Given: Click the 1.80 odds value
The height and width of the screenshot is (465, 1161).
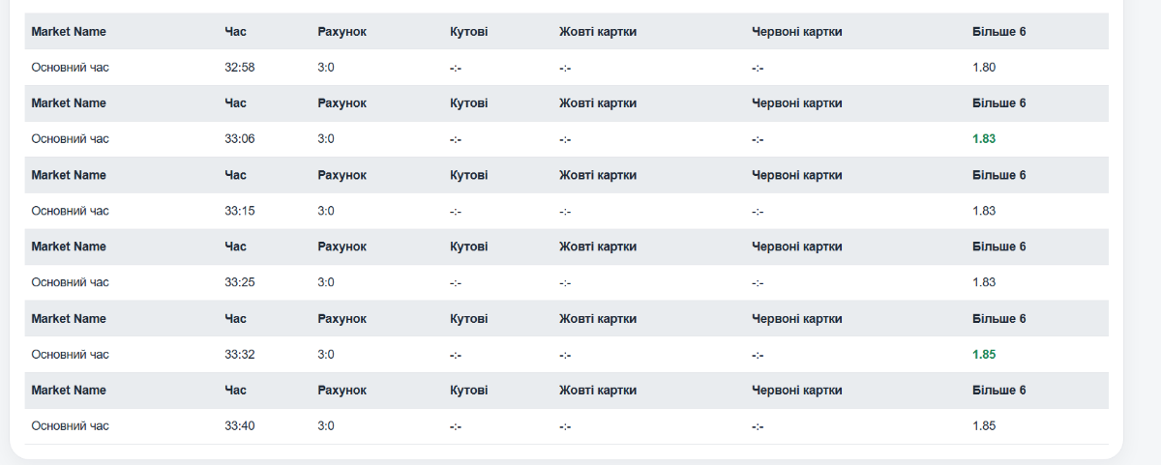Looking at the screenshot, I should (x=984, y=68).
